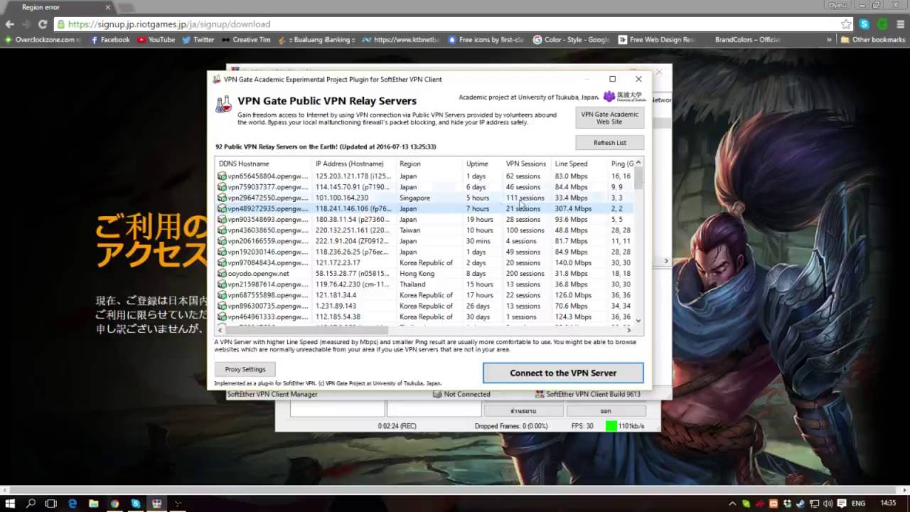
Task: Sort by Region column header
Action: point(430,164)
